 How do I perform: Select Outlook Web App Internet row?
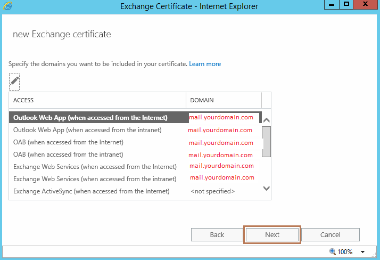pyautogui.click(x=135, y=118)
